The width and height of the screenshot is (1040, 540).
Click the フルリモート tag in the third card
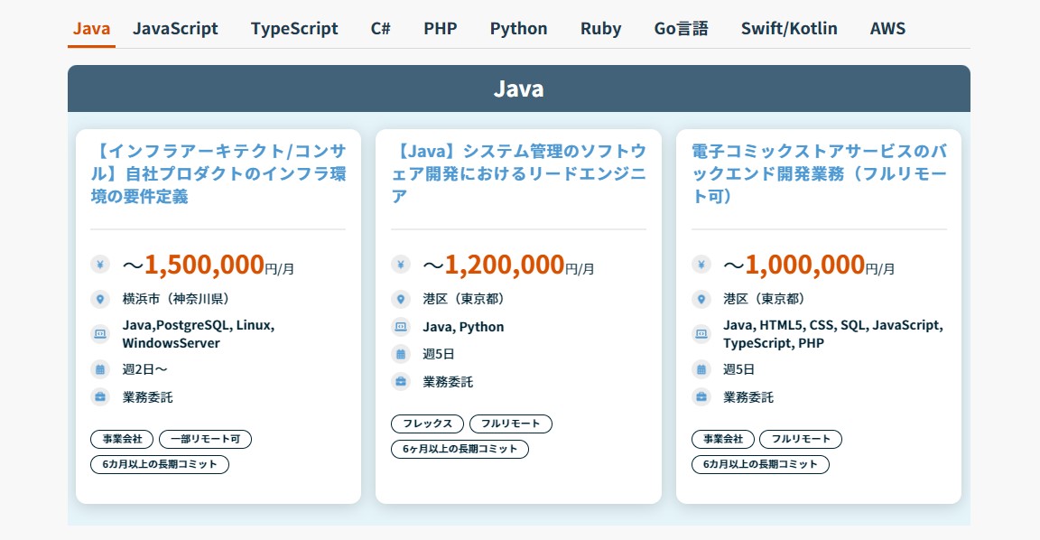click(801, 439)
